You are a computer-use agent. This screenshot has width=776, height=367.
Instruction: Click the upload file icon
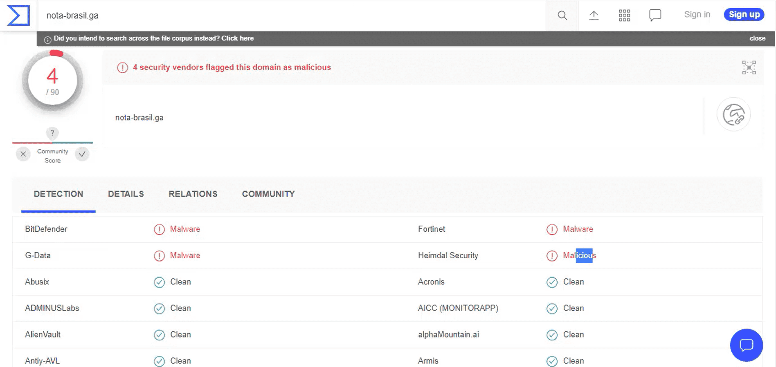click(x=594, y=16)
